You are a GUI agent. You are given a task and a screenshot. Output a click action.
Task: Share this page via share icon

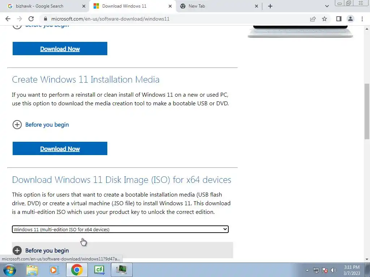[x=313, y=19]
